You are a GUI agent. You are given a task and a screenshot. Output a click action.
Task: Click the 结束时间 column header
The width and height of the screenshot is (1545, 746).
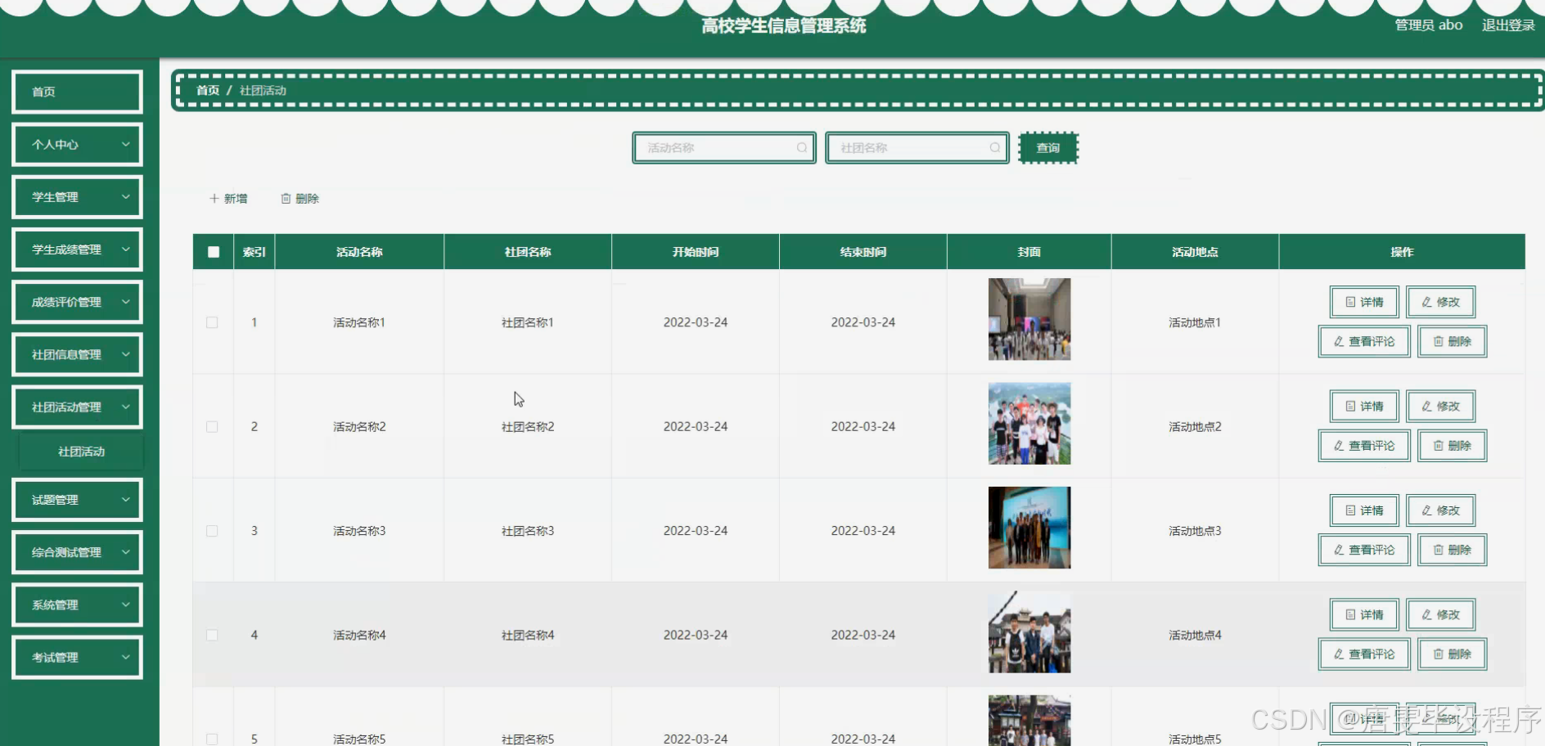tap(863, 252)
